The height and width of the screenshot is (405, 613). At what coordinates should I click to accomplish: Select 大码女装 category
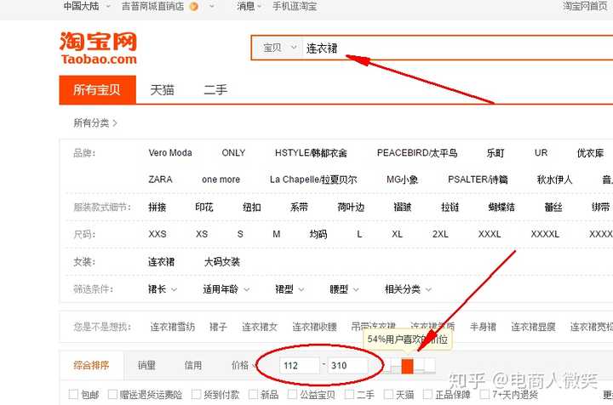pyautogui.click(x=222, y=262)
